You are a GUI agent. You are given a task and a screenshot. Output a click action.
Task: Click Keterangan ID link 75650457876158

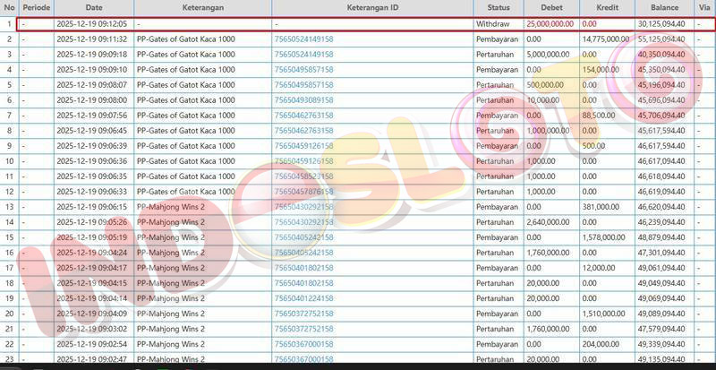(x=303, y=192)
